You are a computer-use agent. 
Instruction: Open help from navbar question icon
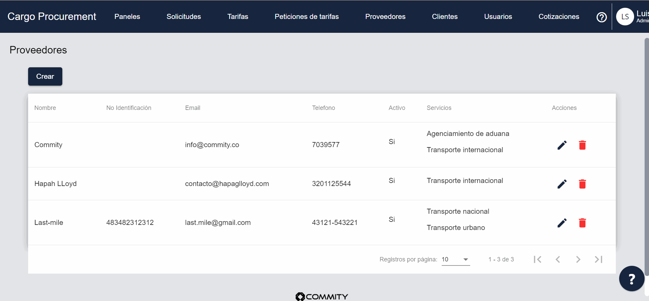[602, 17]
